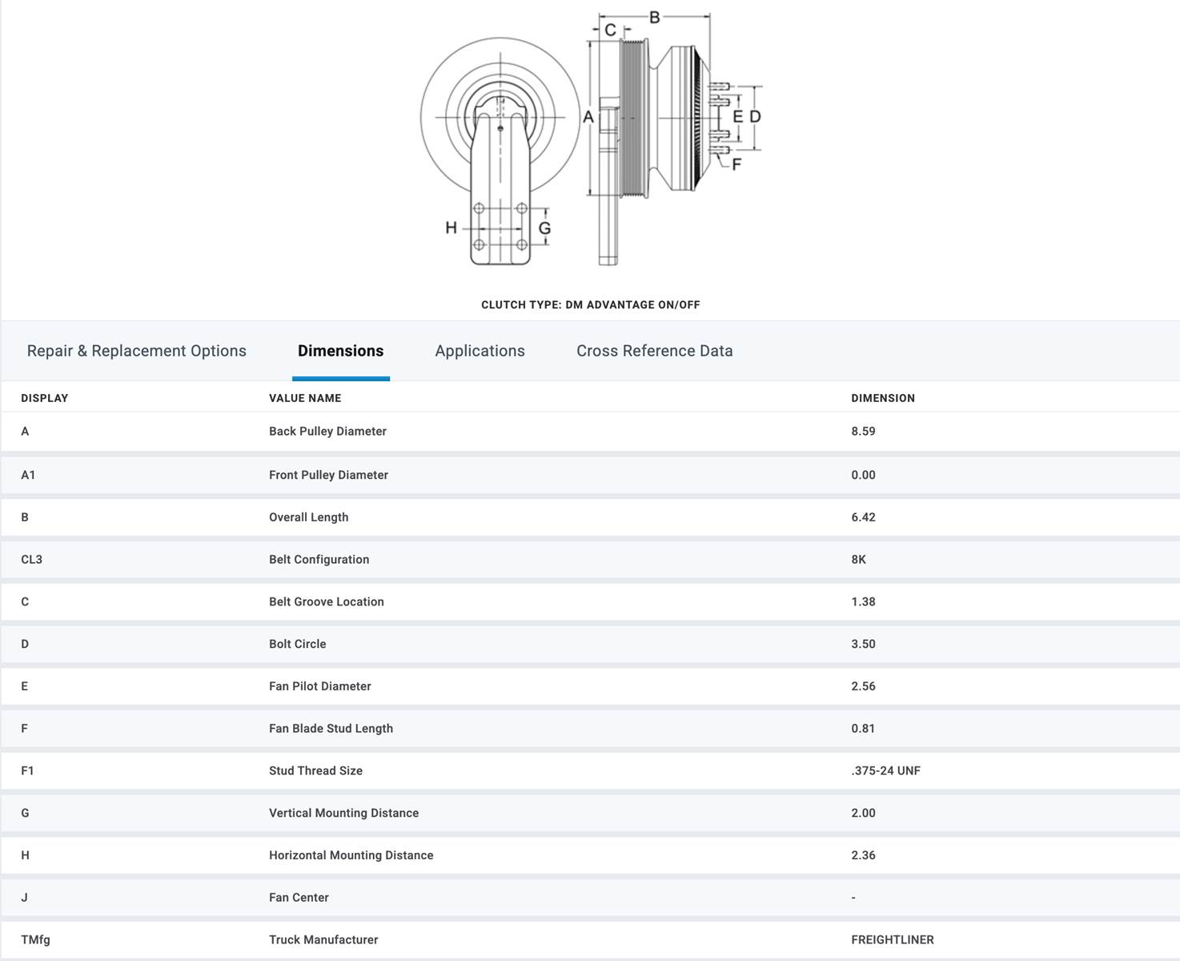Click the F label on the diagram
Screen dimensions: 1180x961
tap(736, 164)
